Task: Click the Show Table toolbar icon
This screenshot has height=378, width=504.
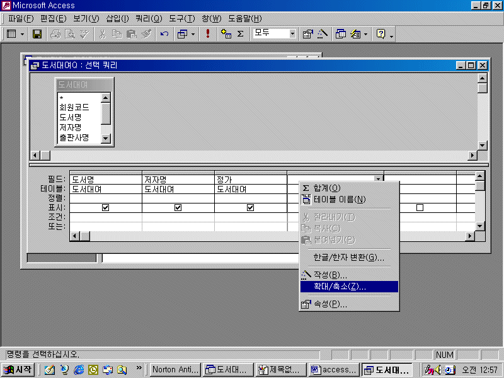Action: [226, 34]
